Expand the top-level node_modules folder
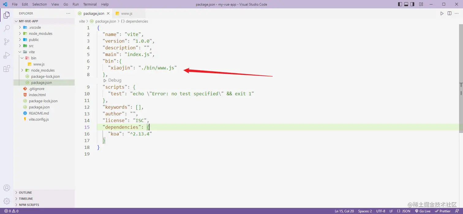This screenshot has width=463, height=214. pos(44,33)
